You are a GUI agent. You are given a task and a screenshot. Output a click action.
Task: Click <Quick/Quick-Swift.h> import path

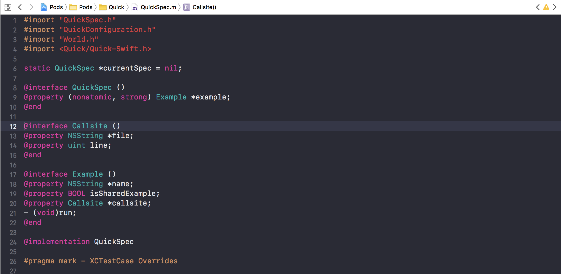105,49
